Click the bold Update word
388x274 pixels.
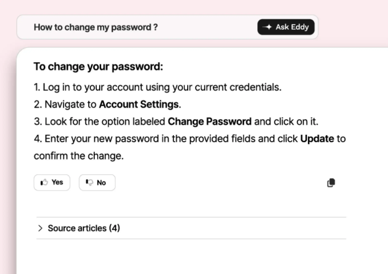point(317,139)
